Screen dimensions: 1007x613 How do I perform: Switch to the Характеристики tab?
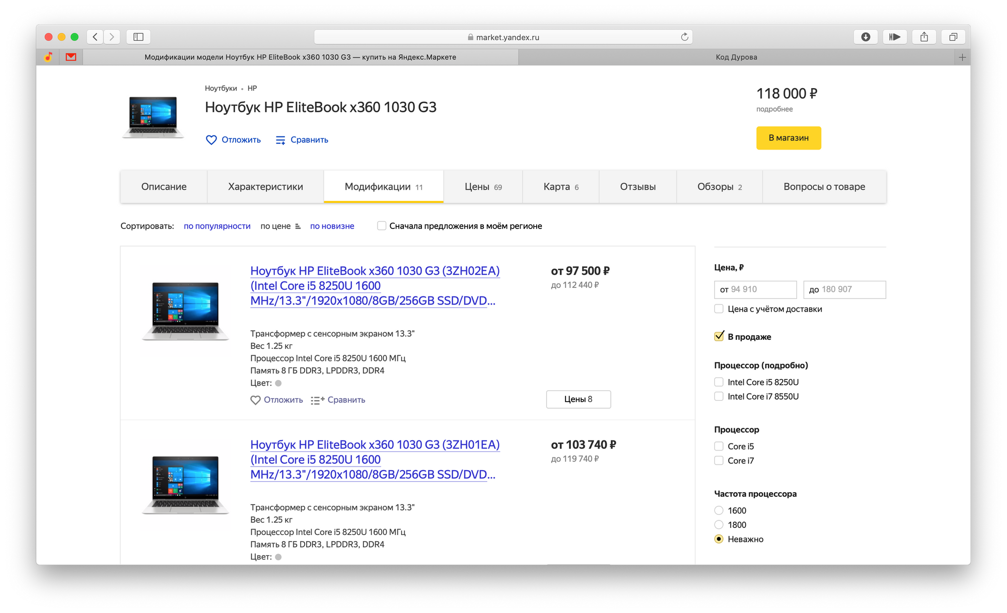265,187
